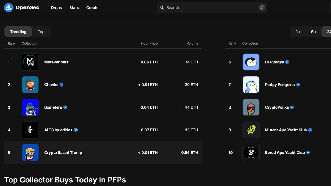331x186 pixels.
Task: Open the Mutant Ape Yacht Club name
Action: 286,130
